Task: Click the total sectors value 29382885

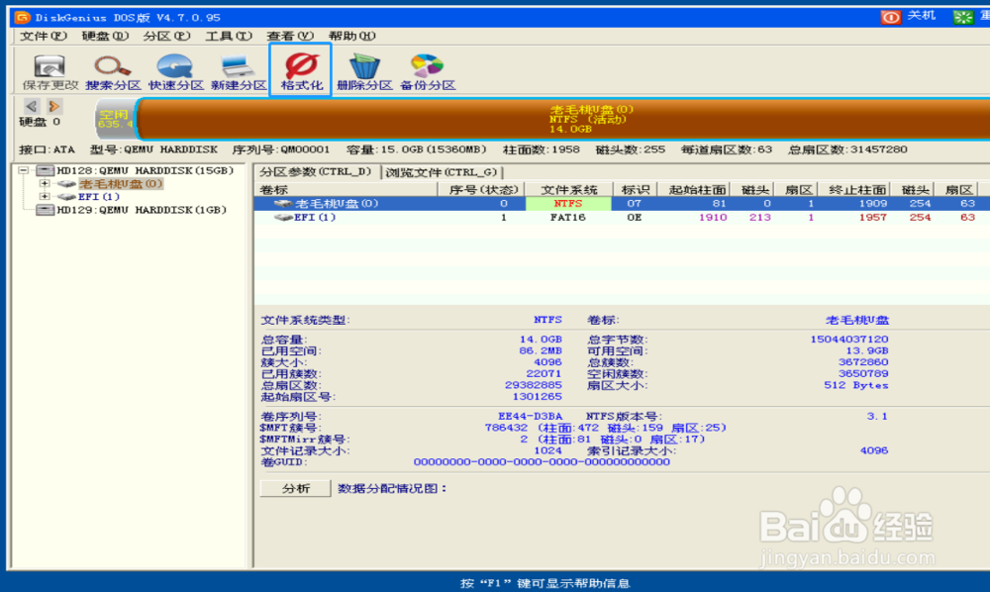Action: click(534, 386)
